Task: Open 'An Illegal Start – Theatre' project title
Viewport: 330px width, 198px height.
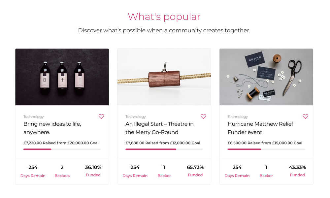Action: coord(159,128)
